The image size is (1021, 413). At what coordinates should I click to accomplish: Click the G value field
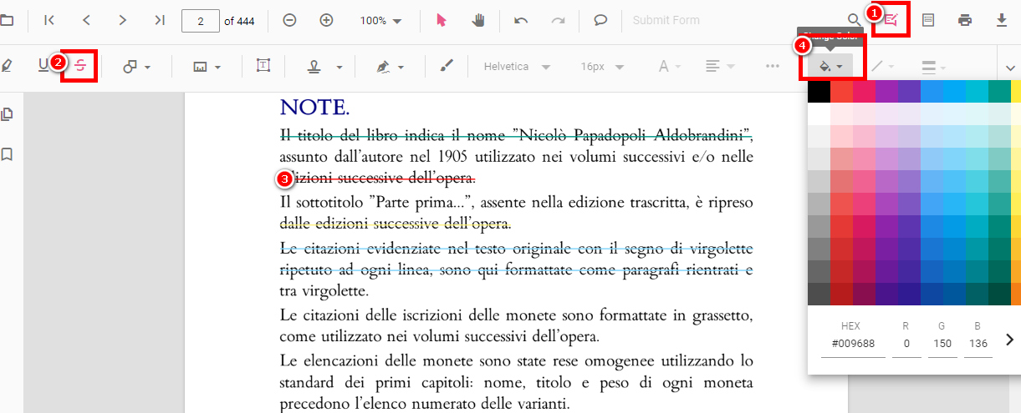point(942,344)
